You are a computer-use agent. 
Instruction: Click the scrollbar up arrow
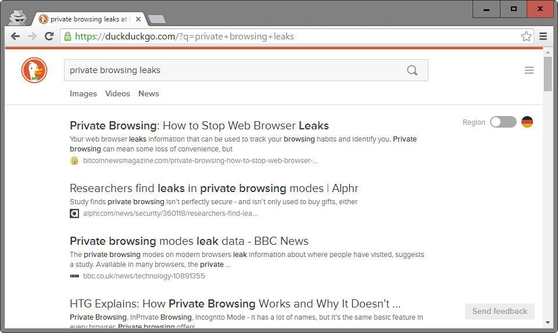[548, 53]
